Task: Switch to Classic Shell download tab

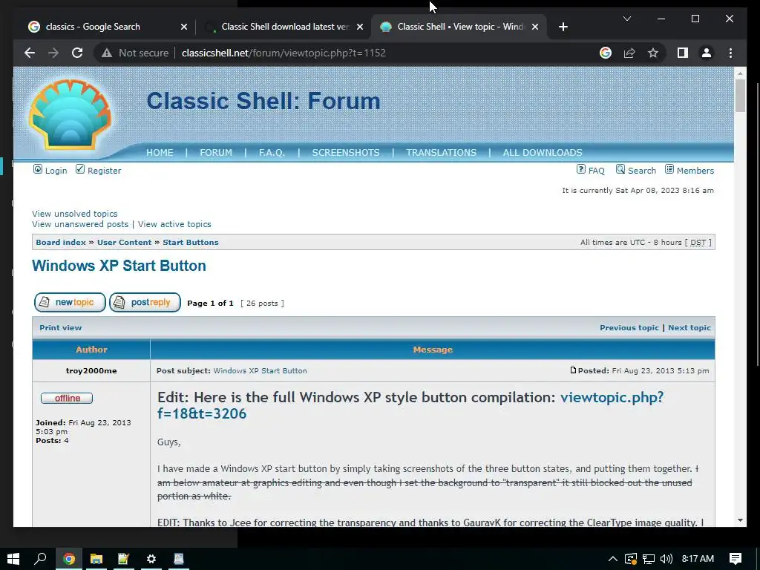Action: click(285, 27)
